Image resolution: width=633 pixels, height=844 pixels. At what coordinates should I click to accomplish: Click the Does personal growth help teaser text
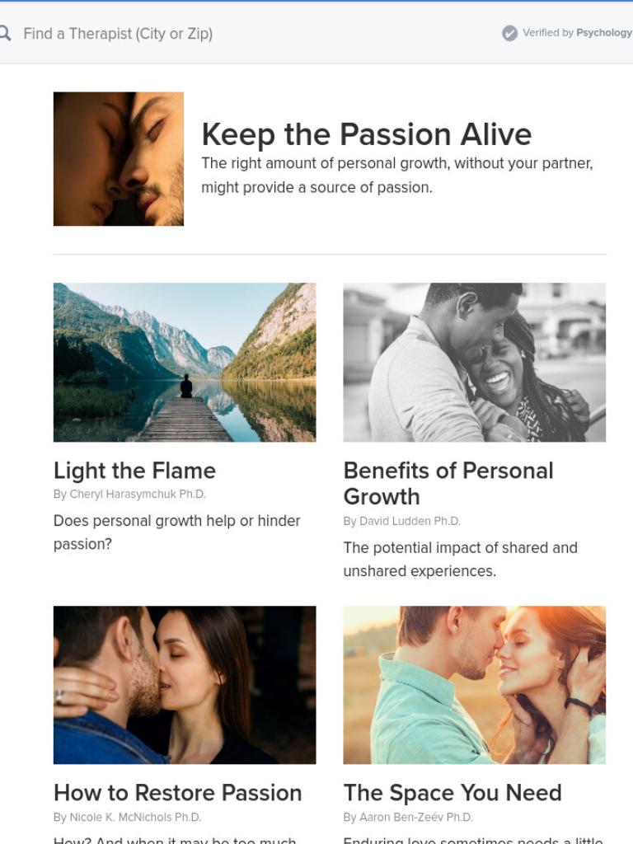[x=176, y=532]
